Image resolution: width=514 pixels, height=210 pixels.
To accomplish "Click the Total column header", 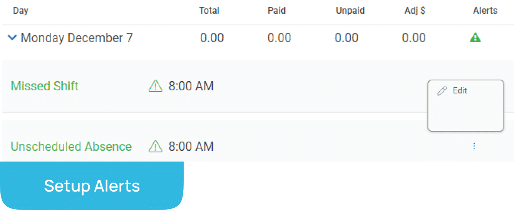I will [209, 11].
